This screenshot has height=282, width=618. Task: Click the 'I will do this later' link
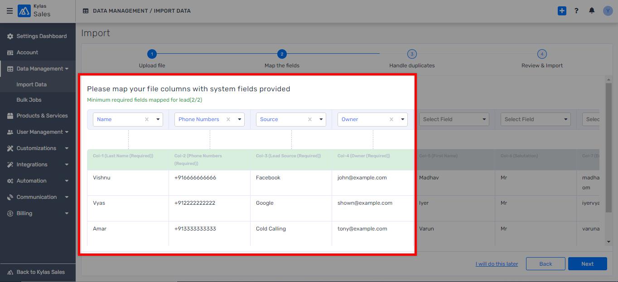[497, 264]
